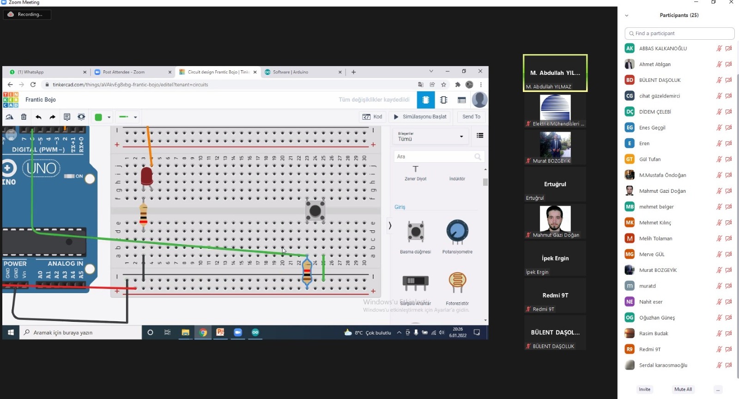Click the rotate component tool
The height and width of the screenshot is (399, 739).
point(9,117)
